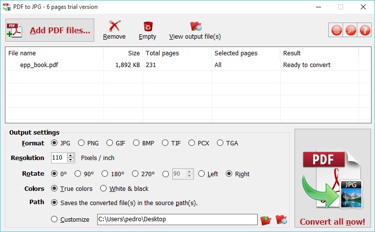
Task: Click the Add PDF files button
Action: click(x=50, y=30)
